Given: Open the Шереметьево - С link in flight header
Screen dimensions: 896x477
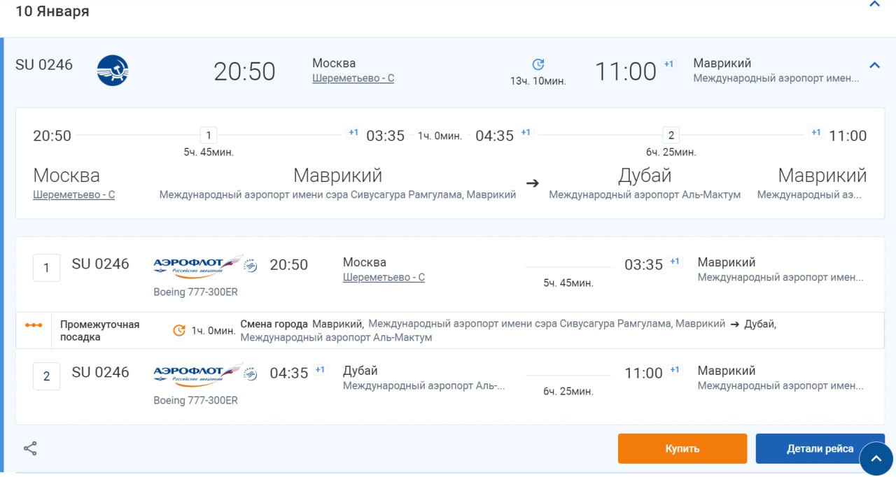Looking at the screenshot, I should [353, 78].
